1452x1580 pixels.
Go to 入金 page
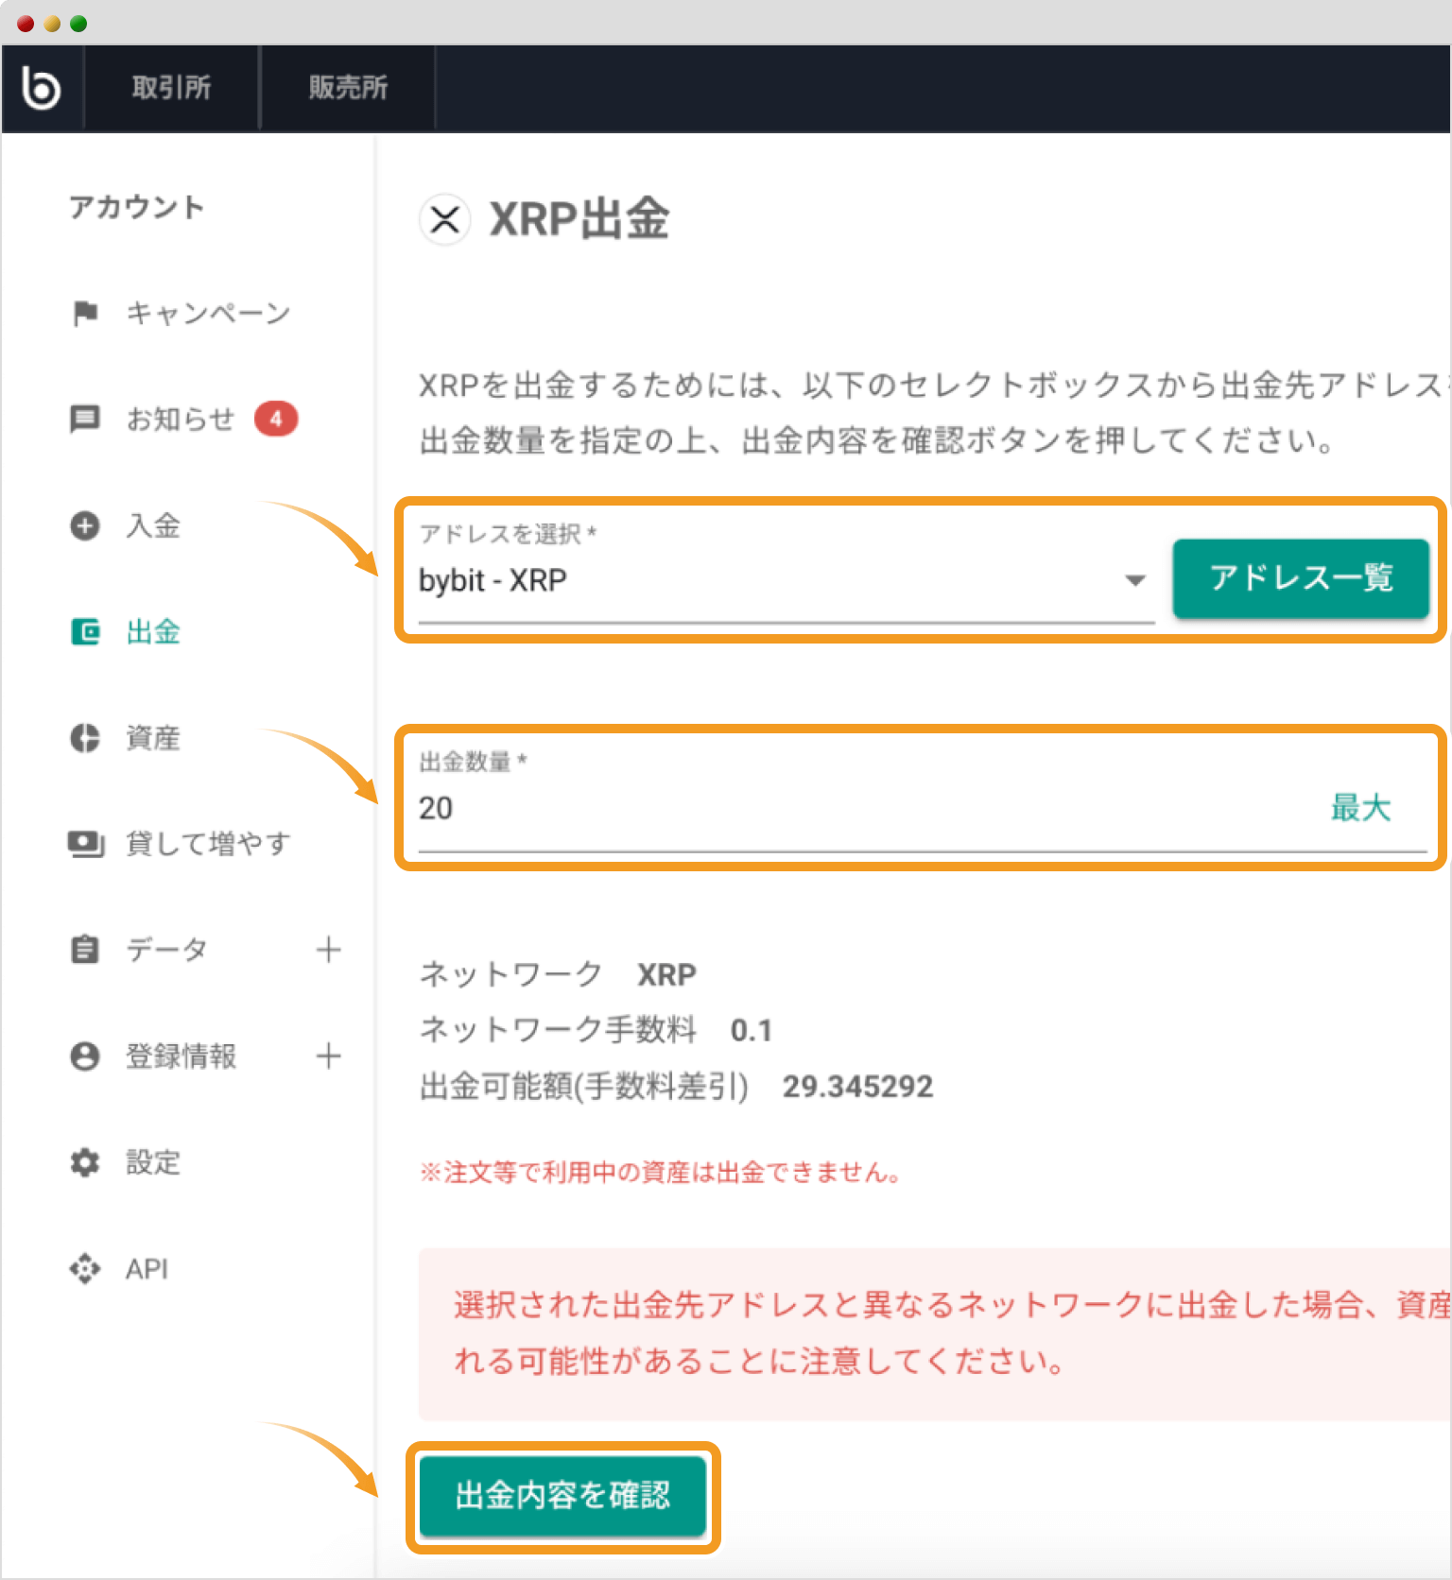[153, 525]
